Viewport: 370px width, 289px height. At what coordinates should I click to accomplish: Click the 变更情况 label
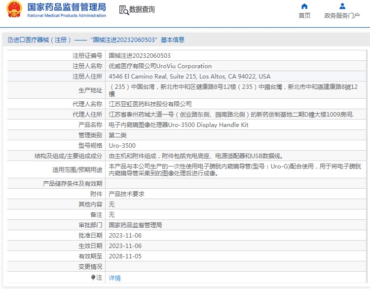[90, 267]
